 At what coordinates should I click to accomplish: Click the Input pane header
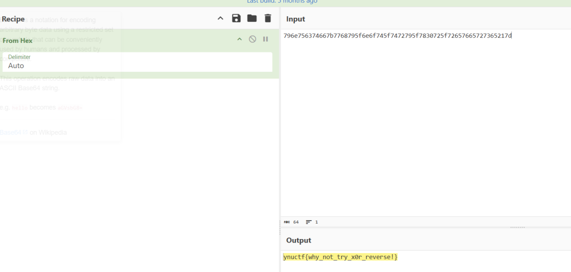pyautogui.click(x=296, y=20)
